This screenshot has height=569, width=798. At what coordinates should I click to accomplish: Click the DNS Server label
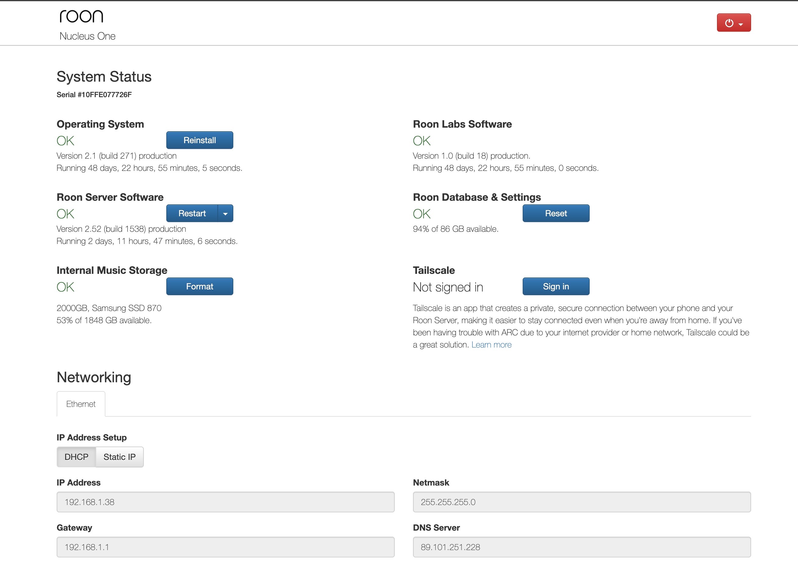[x=436, y=528]
